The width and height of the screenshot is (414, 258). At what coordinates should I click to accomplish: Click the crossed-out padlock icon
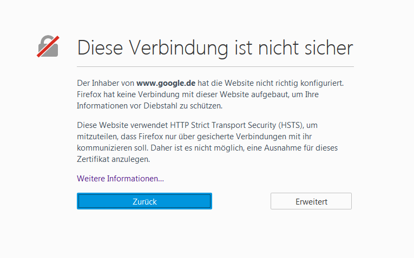point(48,46)
